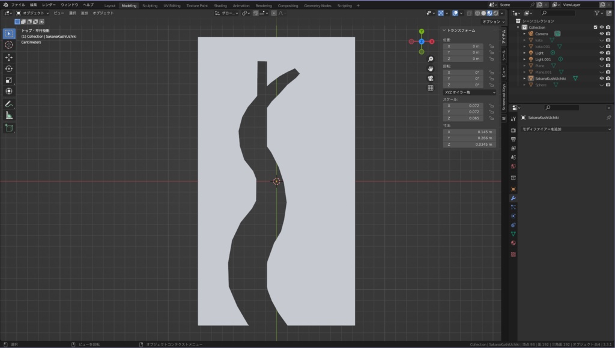Screen dimensions: 615x348
Task: Click the zoom magnifier viewport icon
Action: tap(431, 59)
